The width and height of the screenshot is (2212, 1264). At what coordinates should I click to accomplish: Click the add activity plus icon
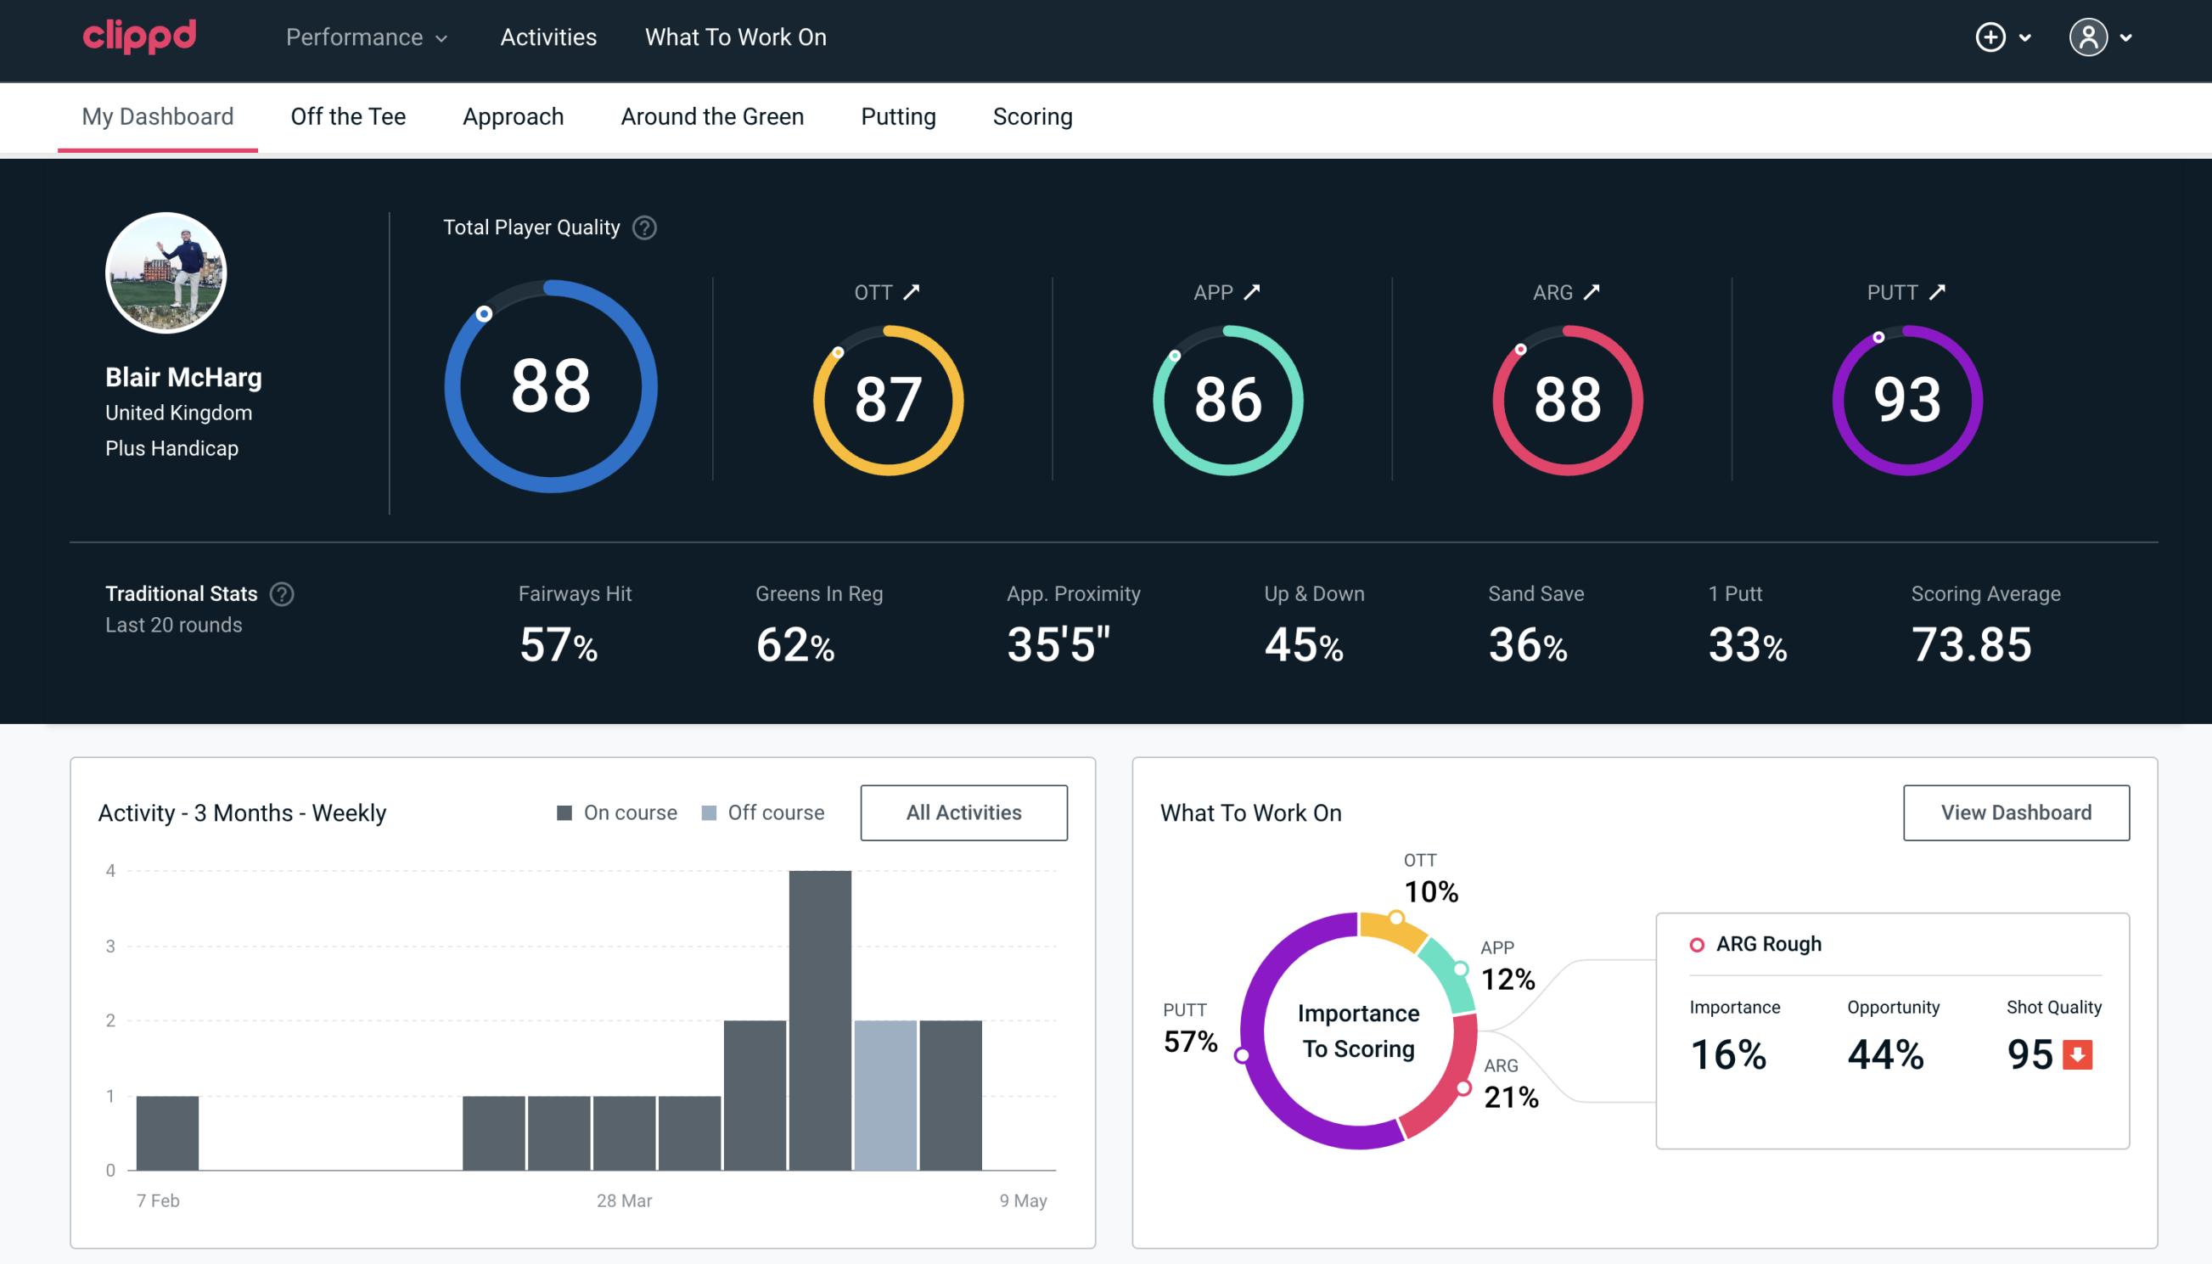point(1991,38)
